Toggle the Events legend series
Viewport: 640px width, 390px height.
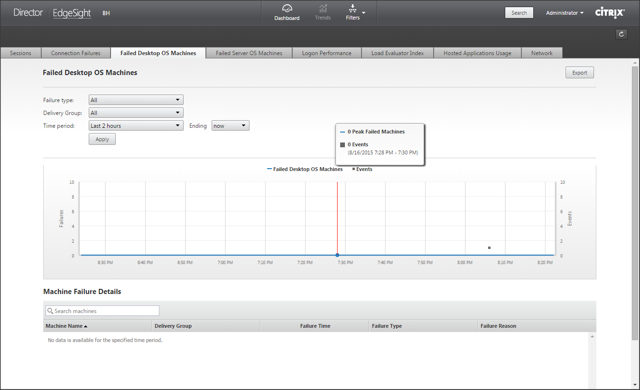coord(362,169)
